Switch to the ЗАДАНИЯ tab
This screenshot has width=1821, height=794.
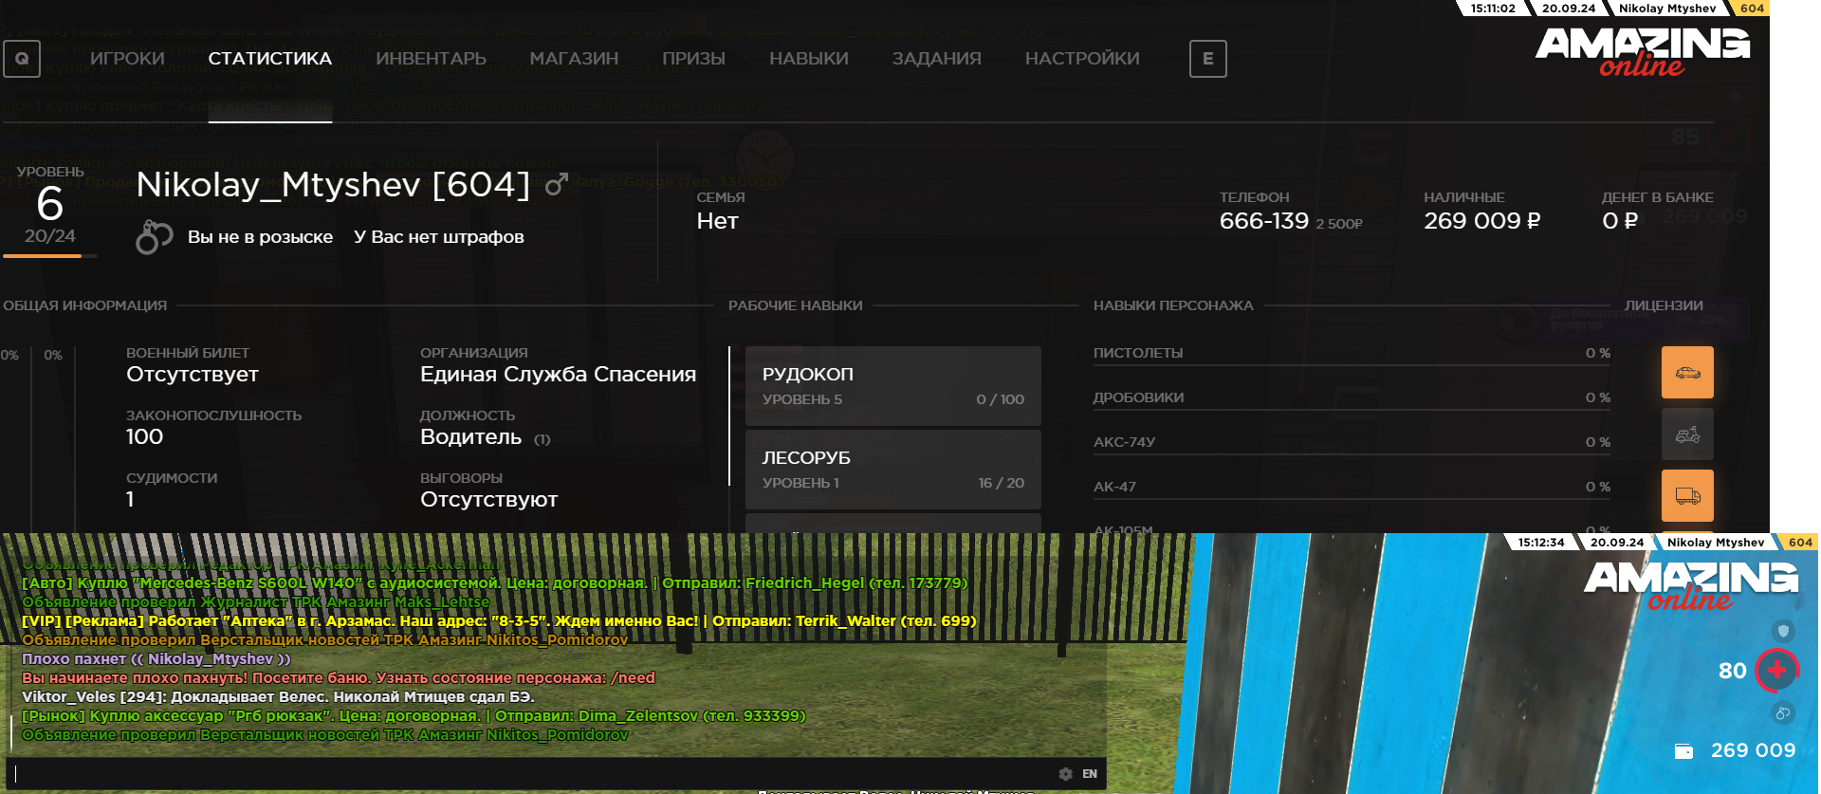point(937,59)
